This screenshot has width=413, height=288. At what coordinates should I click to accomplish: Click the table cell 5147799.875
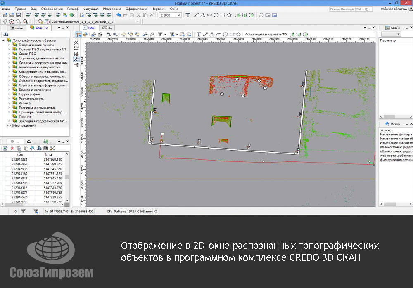[53, 164]
